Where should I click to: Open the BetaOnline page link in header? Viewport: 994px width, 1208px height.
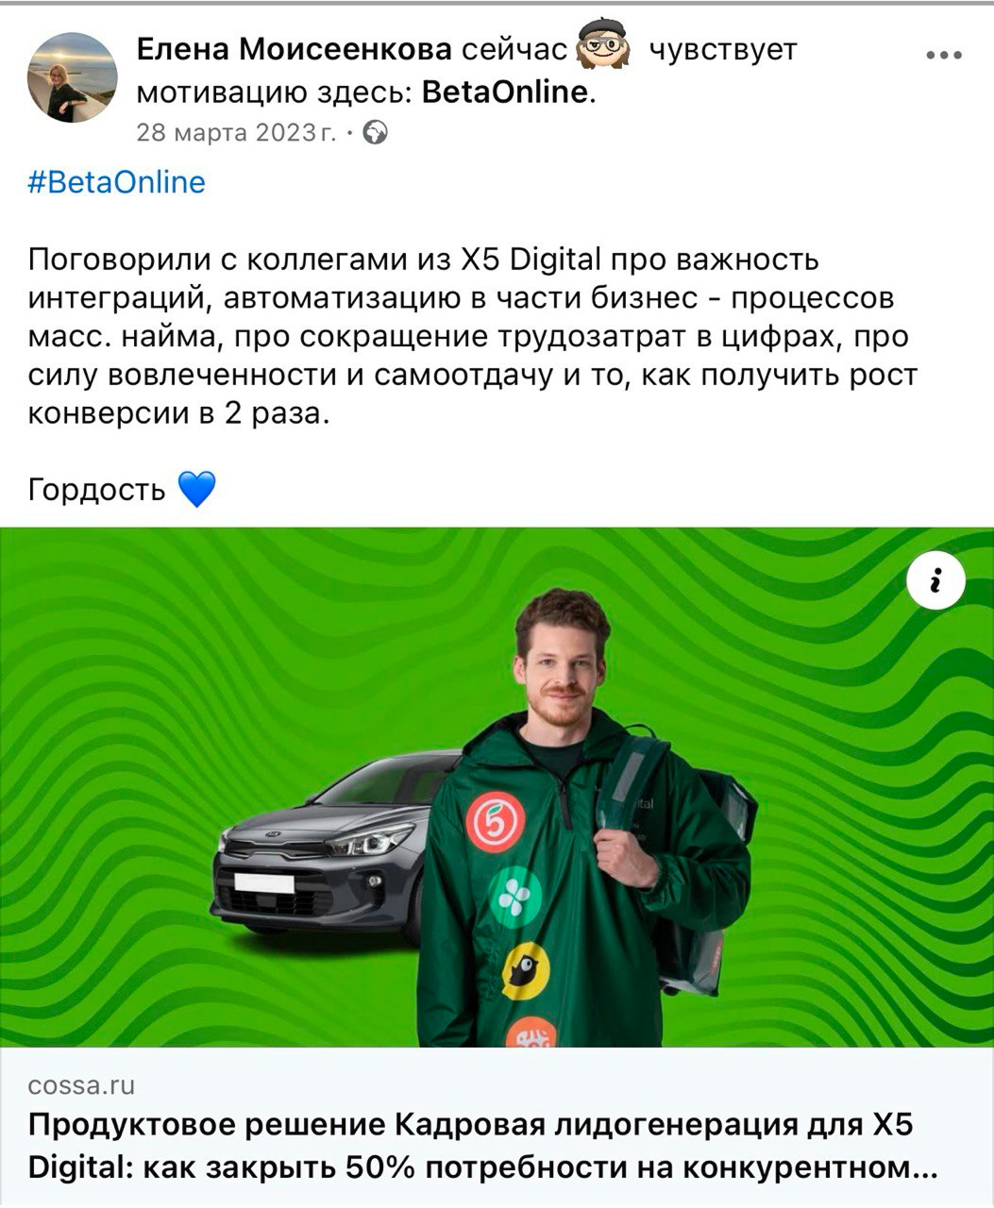(x=505, y=92)
